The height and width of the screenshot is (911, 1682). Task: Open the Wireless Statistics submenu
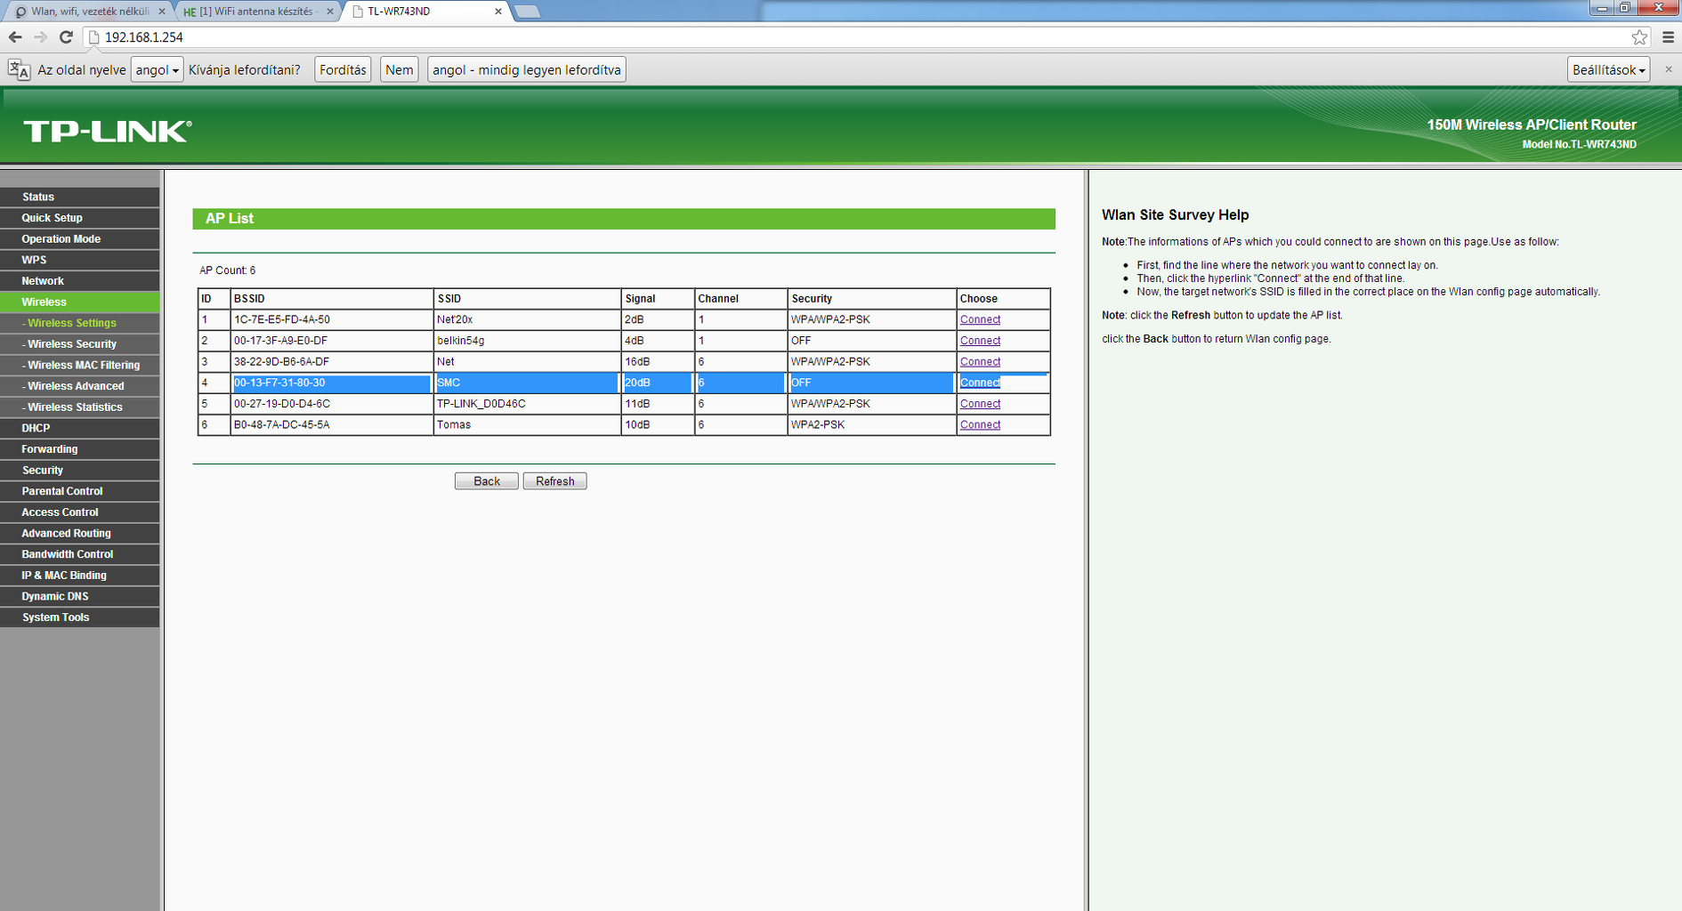click(80, 407)
